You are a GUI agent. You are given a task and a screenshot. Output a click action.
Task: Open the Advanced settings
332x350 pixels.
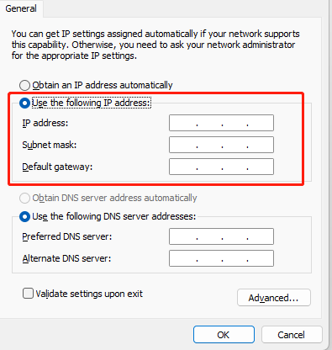point(274,298)
